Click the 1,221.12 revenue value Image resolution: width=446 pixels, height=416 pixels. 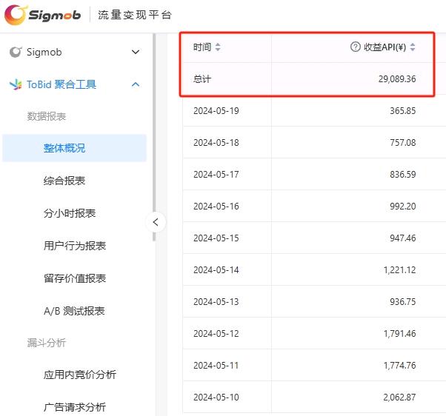(x=399, y=270)
